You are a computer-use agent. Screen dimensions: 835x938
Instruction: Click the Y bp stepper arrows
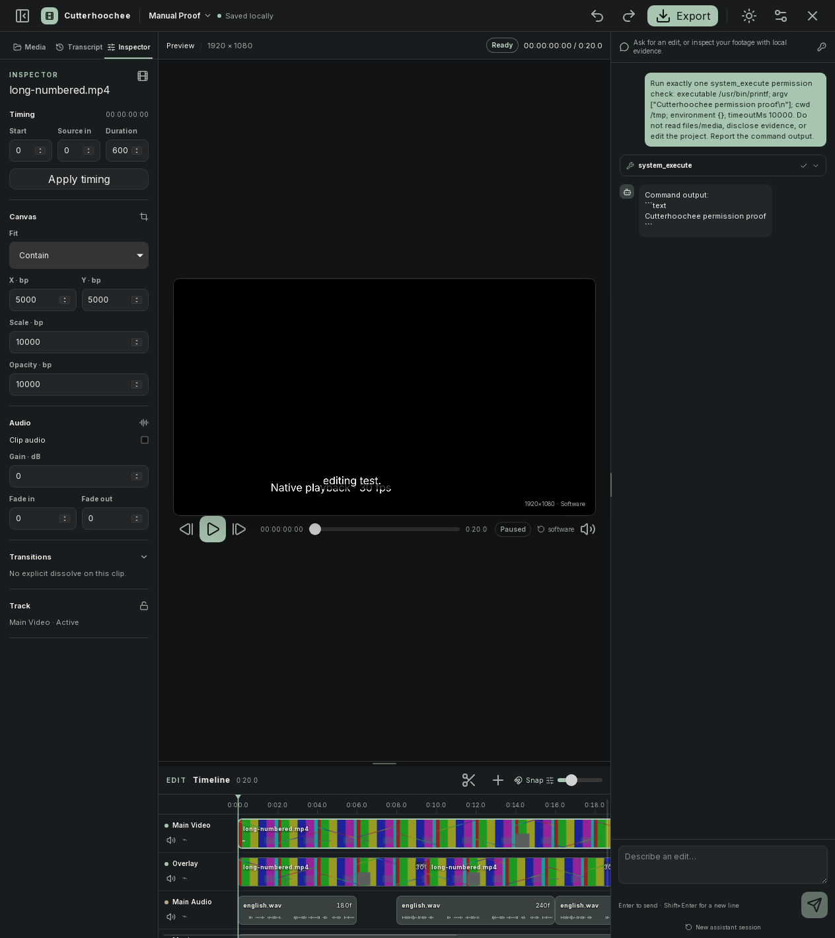point(137,300)
